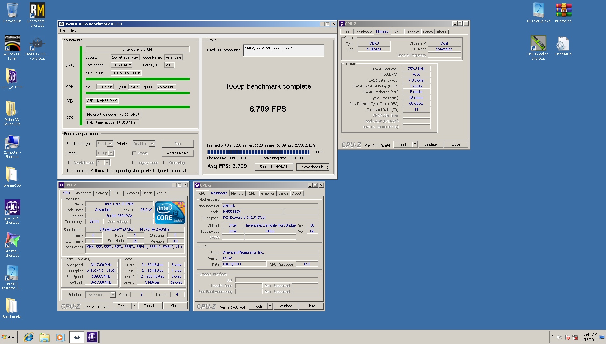Open the wPrime155 WinRAR archive icon

pyautogui.click(x=563, y=13)
